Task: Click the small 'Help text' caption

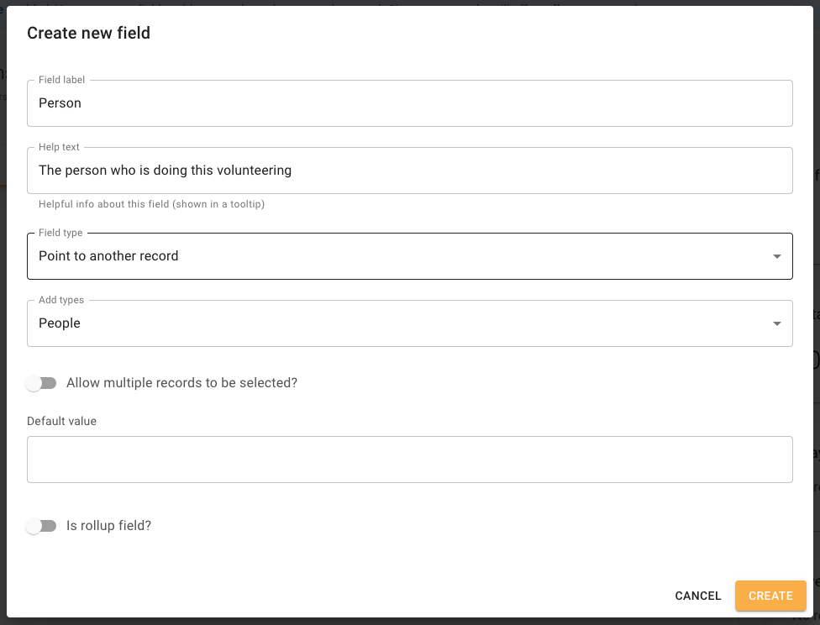Action: 59,147
